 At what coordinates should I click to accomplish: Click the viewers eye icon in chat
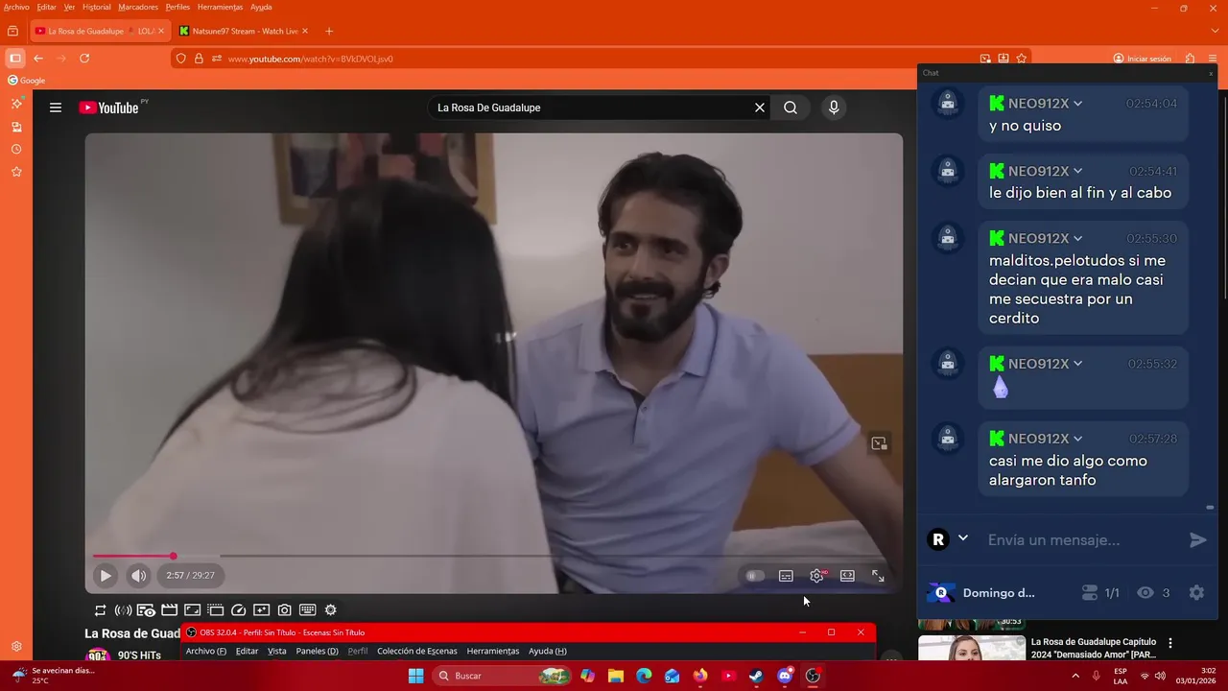pos(1145,593)
